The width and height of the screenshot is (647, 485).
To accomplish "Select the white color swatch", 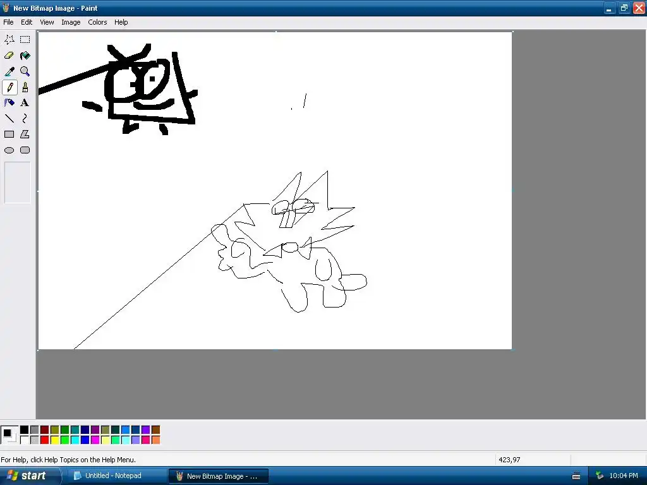I will (x=25, y=440).
